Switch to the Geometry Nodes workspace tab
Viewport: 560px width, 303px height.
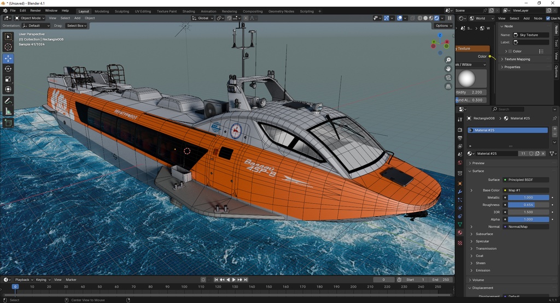click(281, 11)
